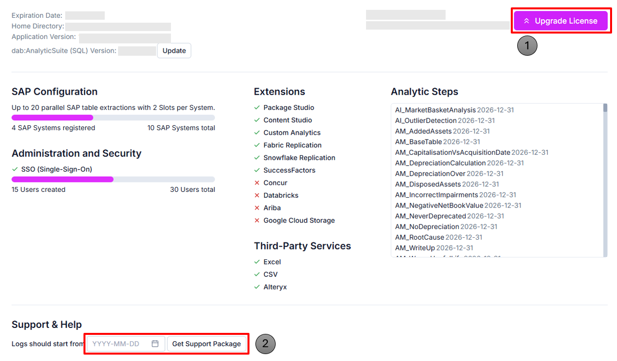This screenshot has width=617, height=361.
Task: Click the green checkmark next to Package Studio
Action: (x=257, y=108)
